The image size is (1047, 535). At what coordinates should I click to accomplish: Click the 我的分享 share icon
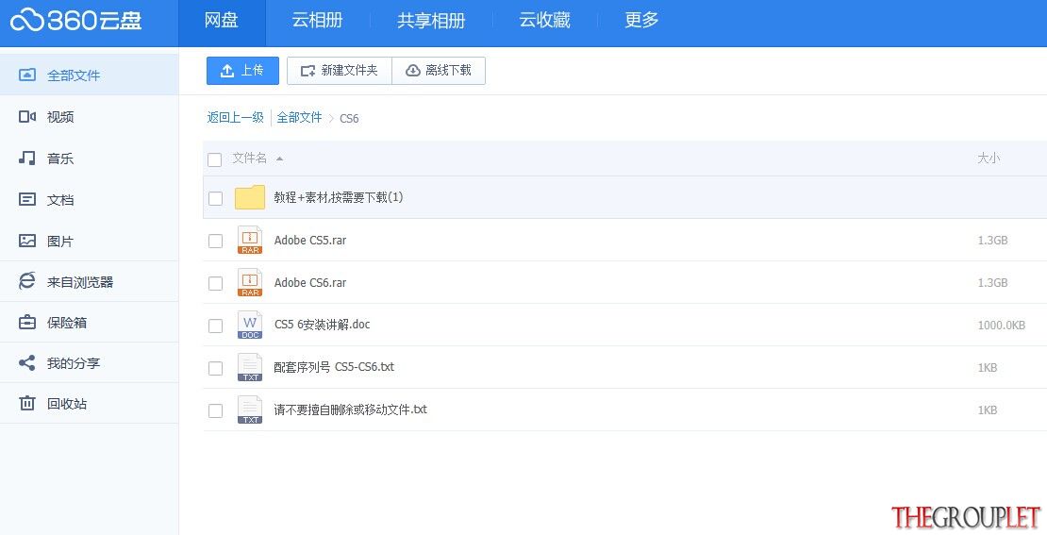coord(26,362)
